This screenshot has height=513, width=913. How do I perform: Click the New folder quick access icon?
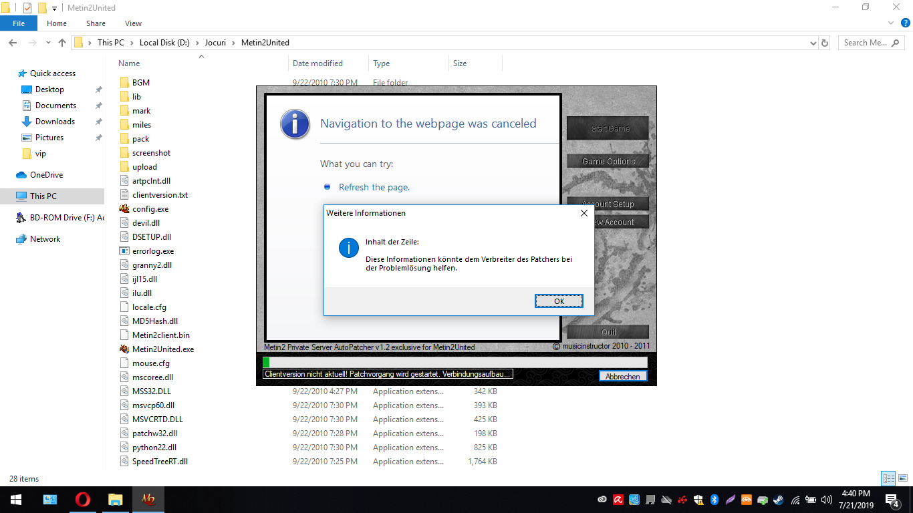tap(41, 8)
